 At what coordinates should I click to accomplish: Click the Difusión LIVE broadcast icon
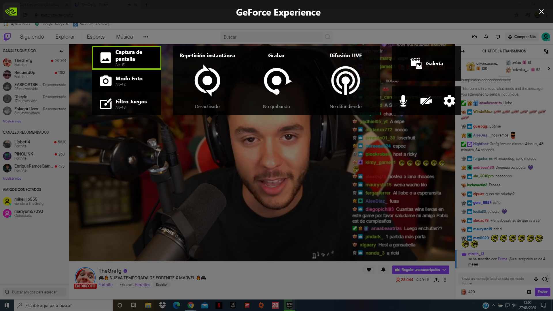346,81
